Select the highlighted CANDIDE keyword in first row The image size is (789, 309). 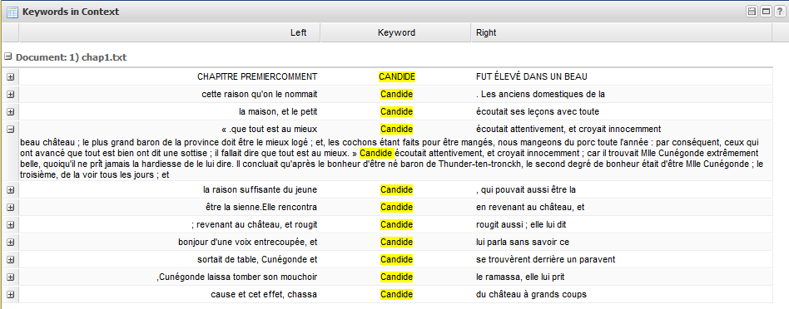click(x=397, y=77)
